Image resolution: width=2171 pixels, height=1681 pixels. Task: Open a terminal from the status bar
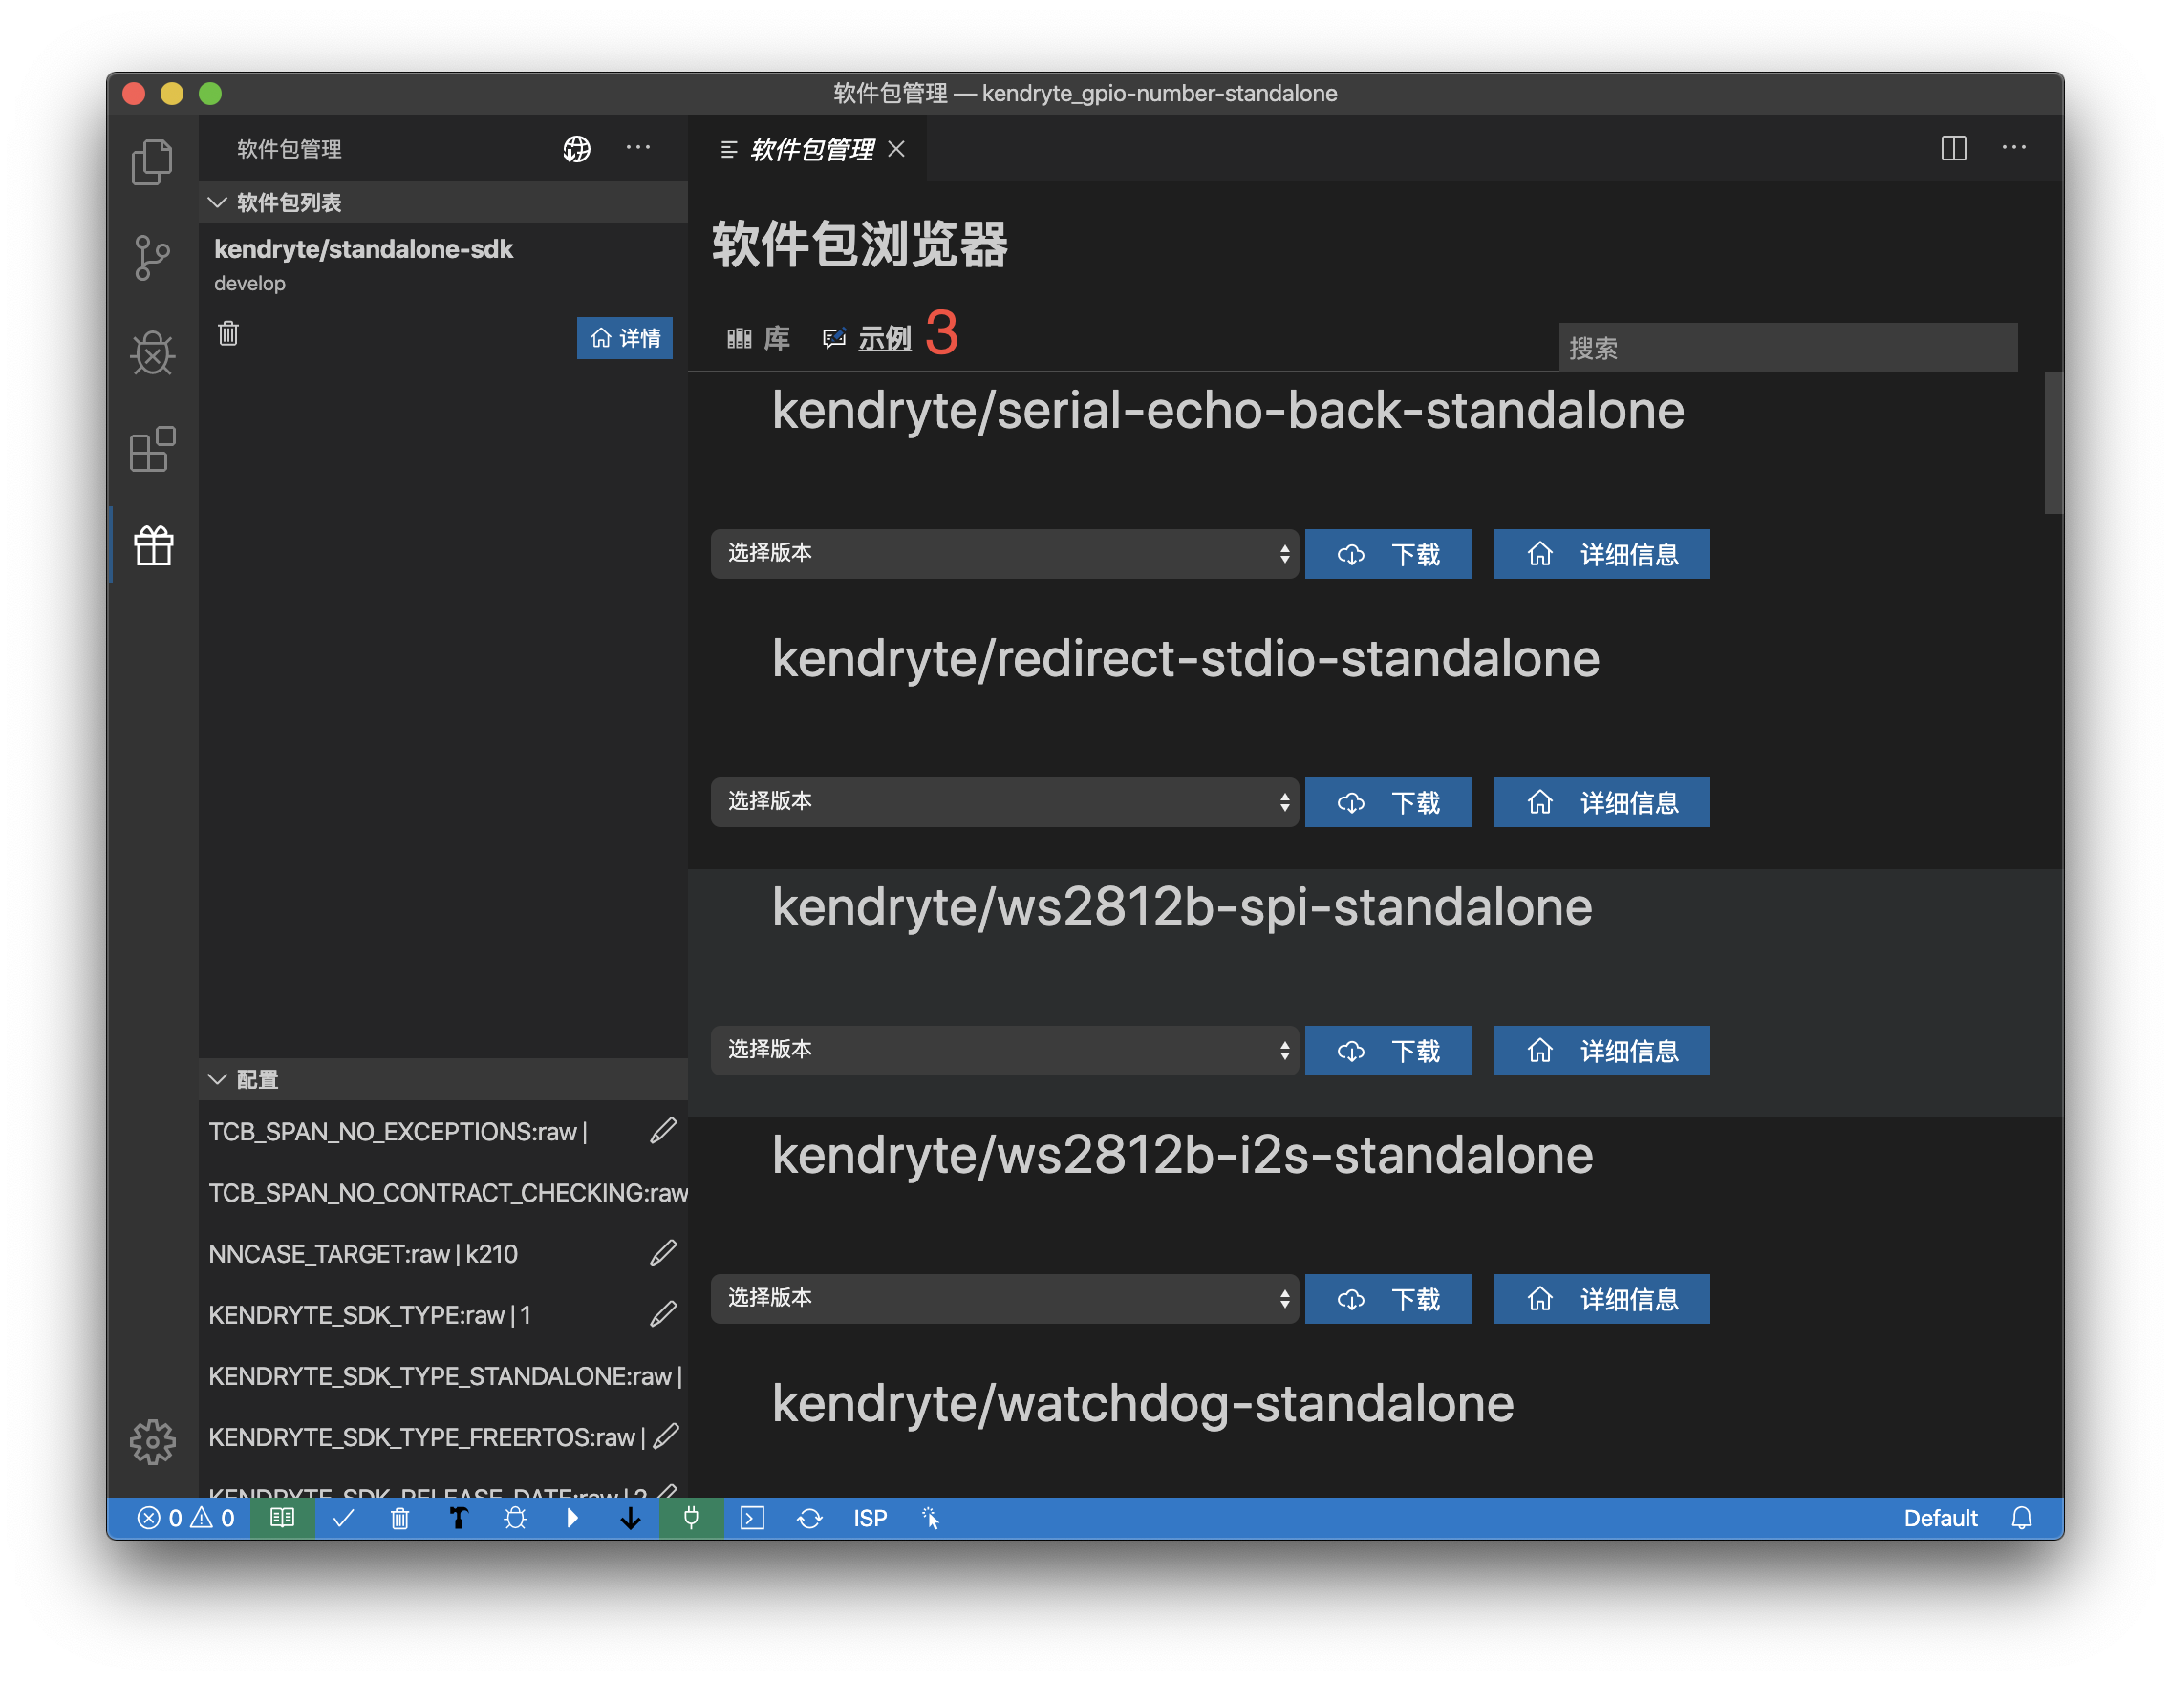pyautogui.click(x=753, y=1518)
